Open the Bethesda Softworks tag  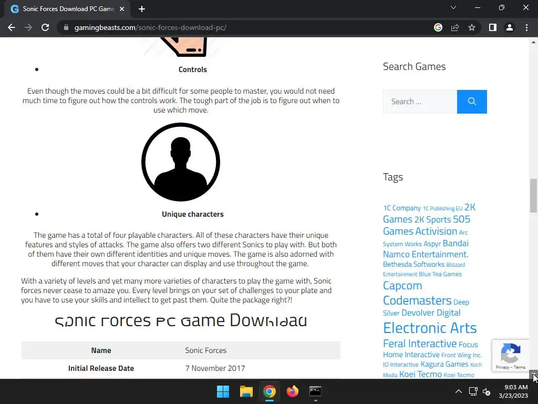pos(413,264)
